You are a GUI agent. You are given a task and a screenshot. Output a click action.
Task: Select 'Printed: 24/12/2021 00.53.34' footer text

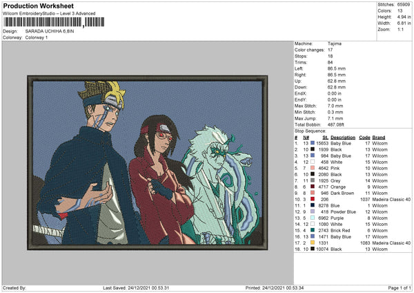(275, 287)
